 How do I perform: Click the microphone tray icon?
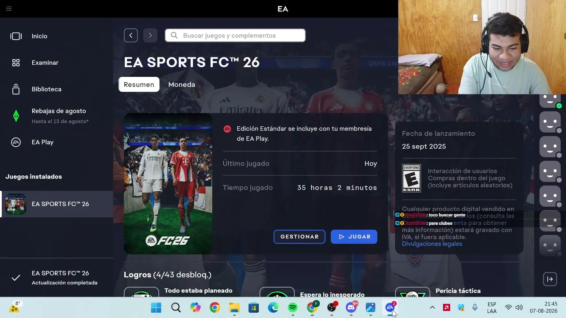[475, 307]
